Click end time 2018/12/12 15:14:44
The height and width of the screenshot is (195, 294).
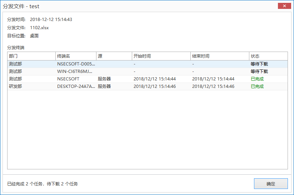[213, 79]
